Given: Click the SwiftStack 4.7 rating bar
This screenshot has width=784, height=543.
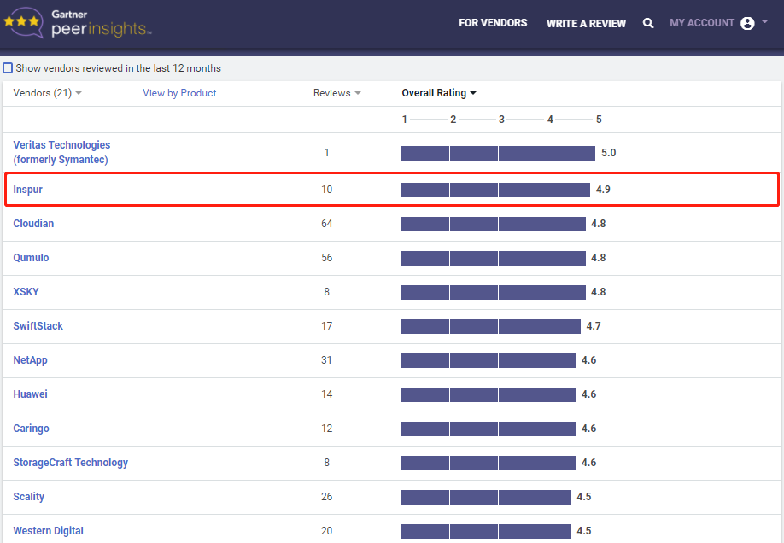Looking at the screenshot, I should 491,326.
